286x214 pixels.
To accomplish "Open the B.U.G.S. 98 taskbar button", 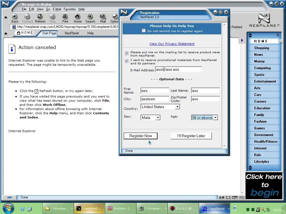I will (x=183, y=208).
